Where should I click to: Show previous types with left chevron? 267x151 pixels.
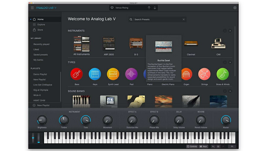pyautogui.click(x=225, y=62)
